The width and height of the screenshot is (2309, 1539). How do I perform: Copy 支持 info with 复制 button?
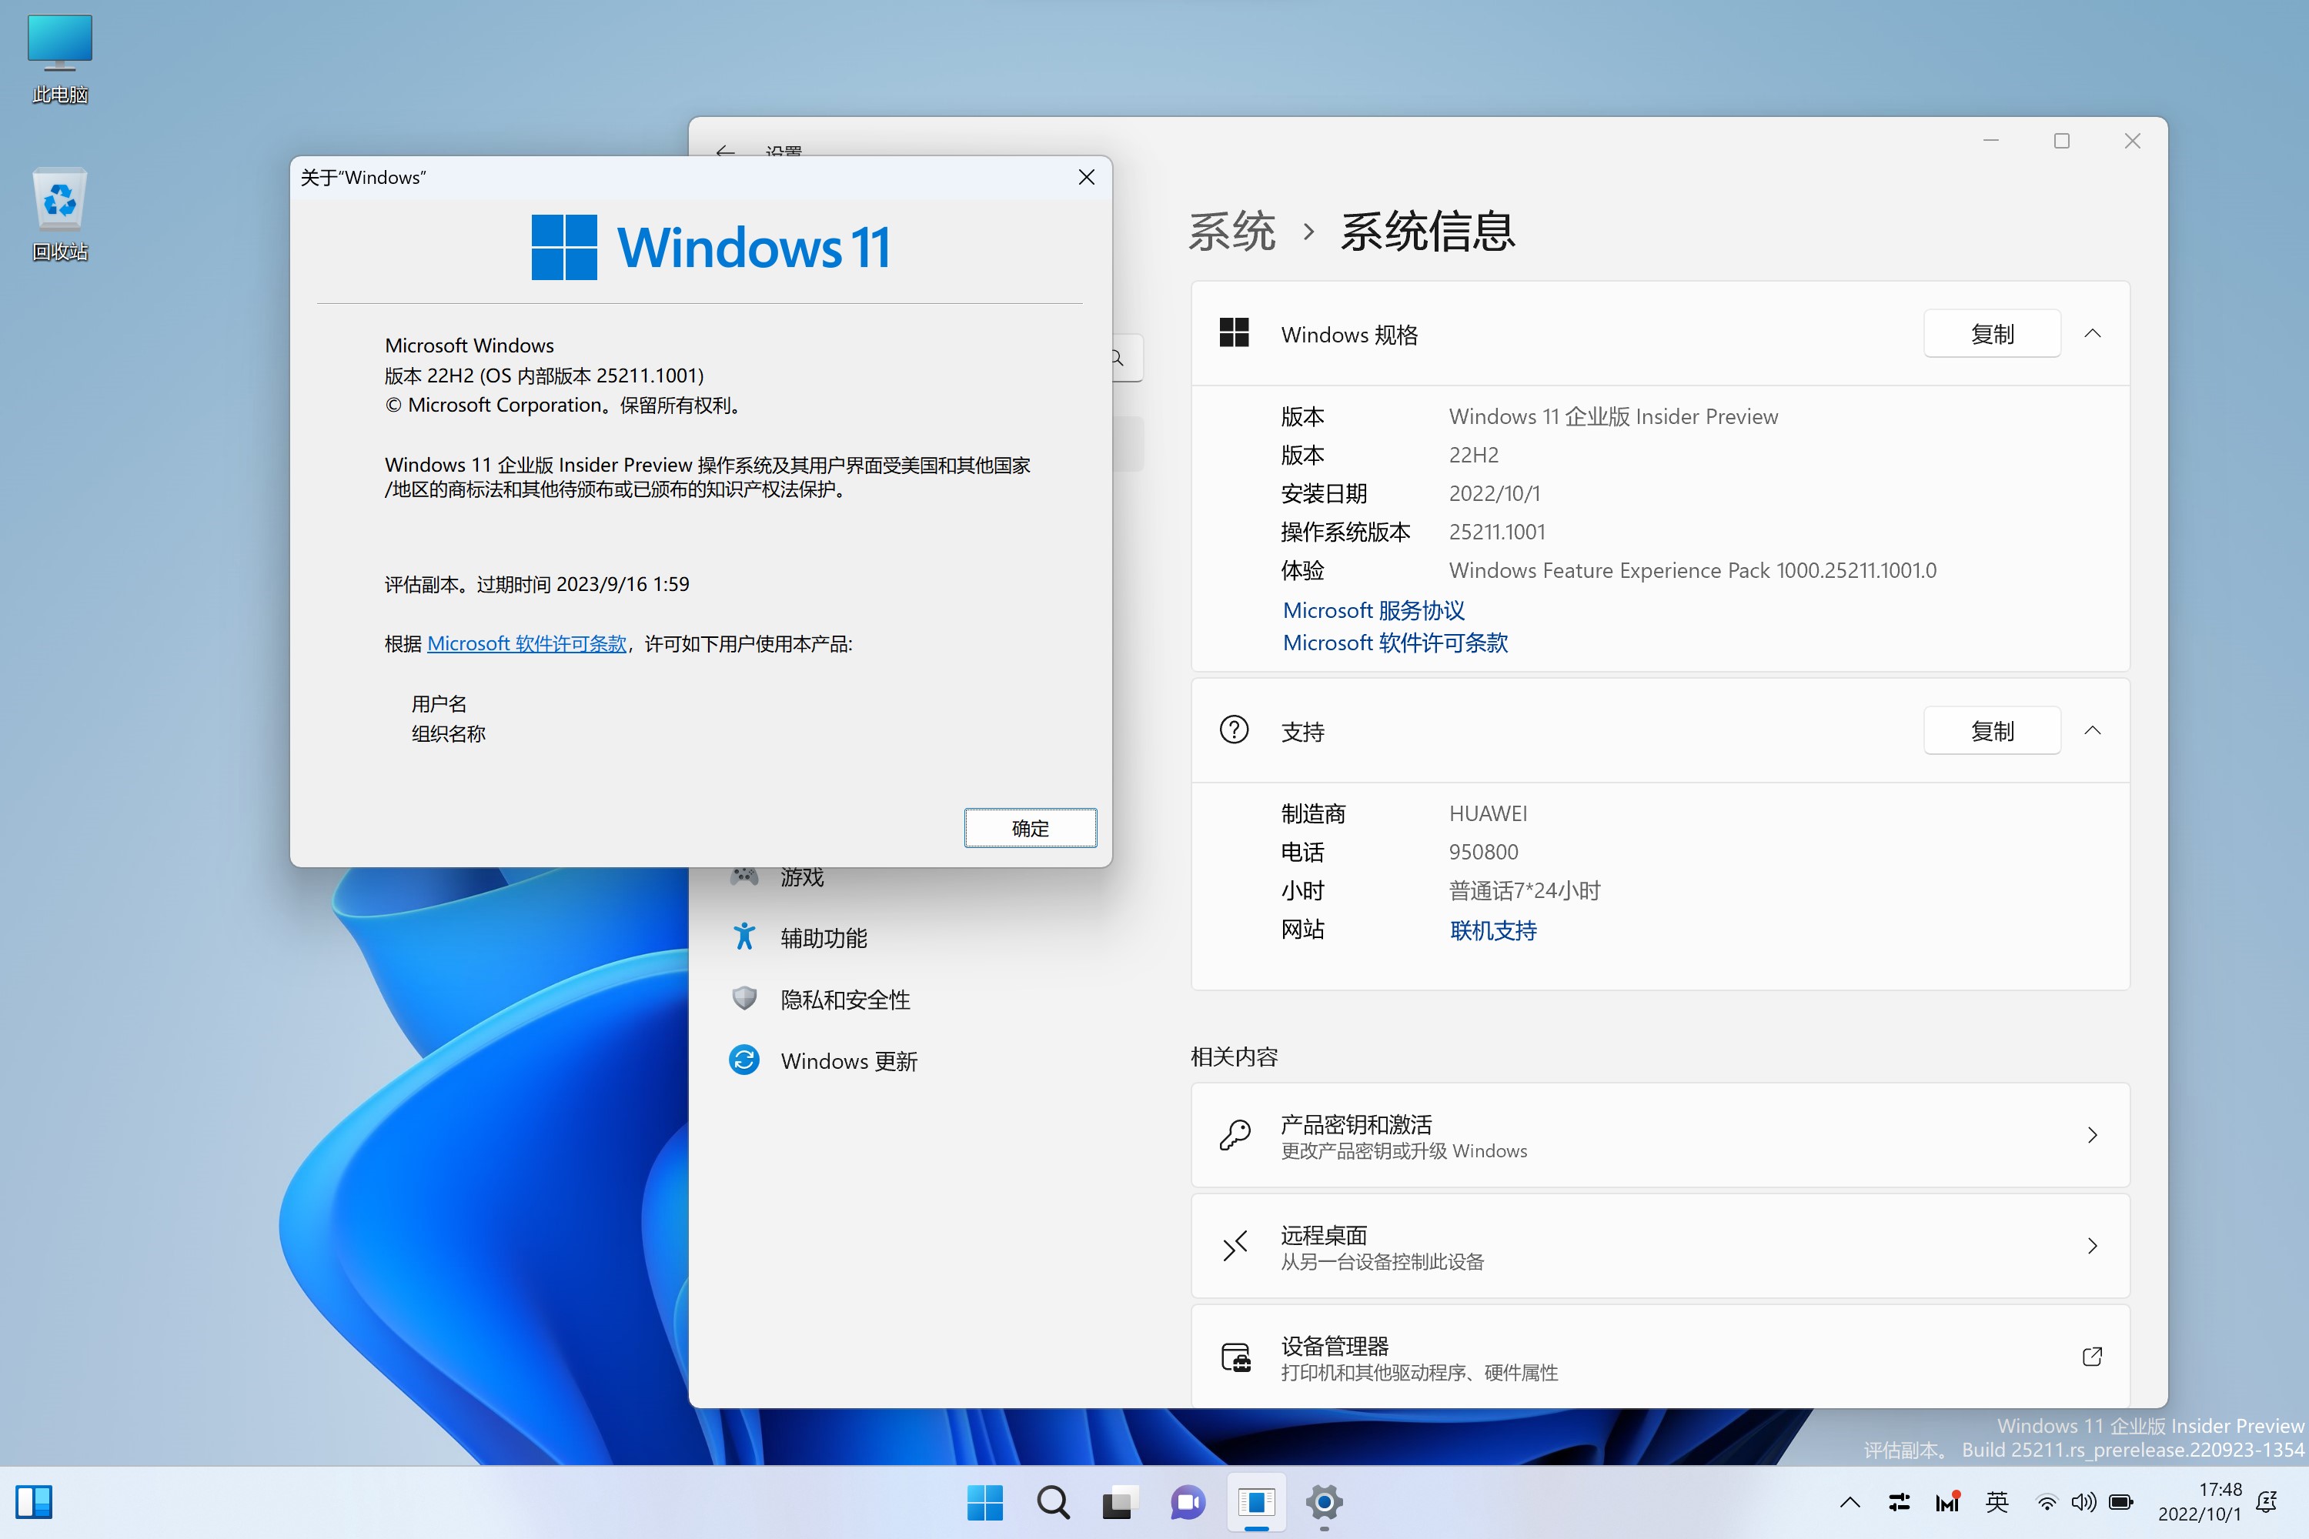[x=1992, y=730]
